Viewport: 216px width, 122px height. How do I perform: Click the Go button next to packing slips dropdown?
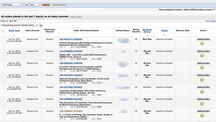point(41,25)
